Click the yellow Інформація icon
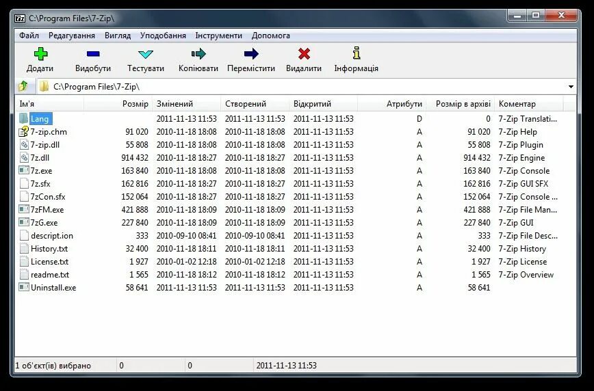Screen dimensions: 594x391 point(356,53)
